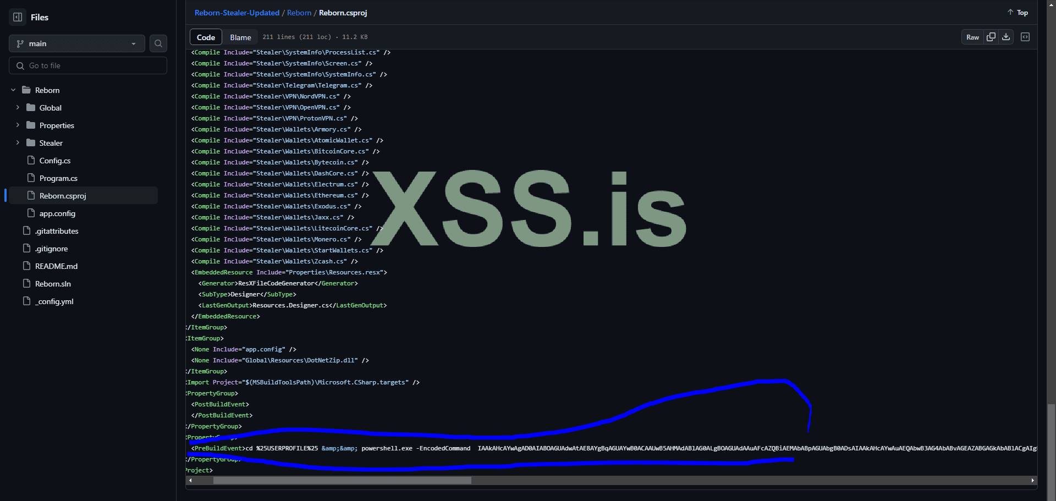Click the horizontal scrollbar thumb

(x=342, y=480)
